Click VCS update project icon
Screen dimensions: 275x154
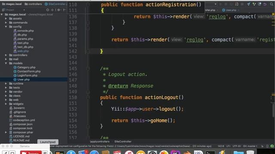249,4
